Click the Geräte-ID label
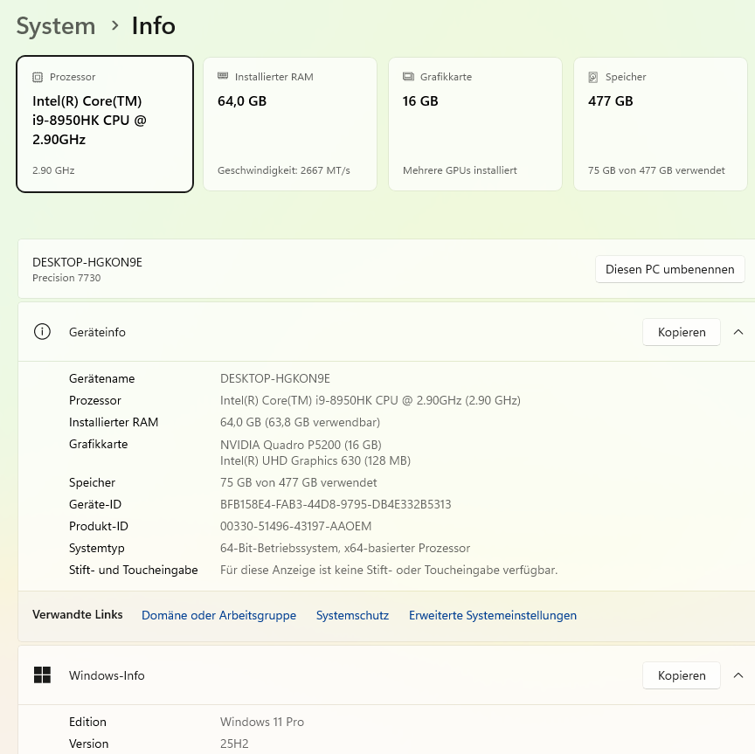Image resolution: width=755 pixels, height=754 pixels. click(95, 504)
